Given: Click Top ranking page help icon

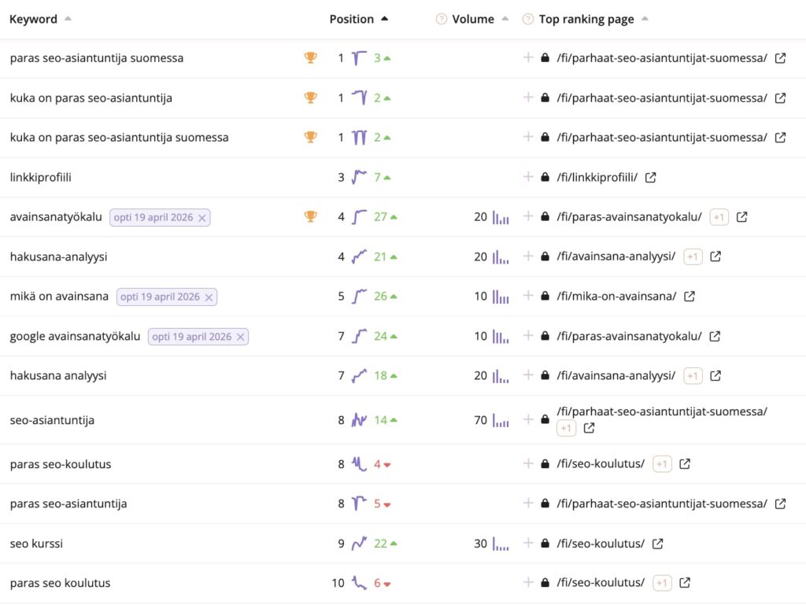Looking at the screenshot, I should coord(527,20).
